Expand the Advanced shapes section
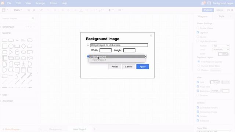Viewport: 235px width, 132px height. coord(7,101)
